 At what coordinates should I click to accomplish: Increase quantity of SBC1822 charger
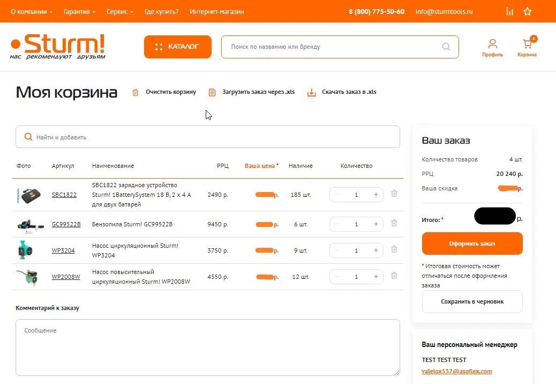coord(376,195)
